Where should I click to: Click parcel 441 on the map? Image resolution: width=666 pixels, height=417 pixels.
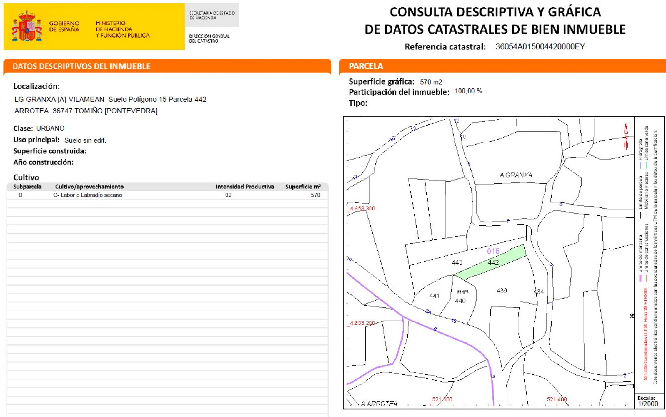click(x=434, y=296)
